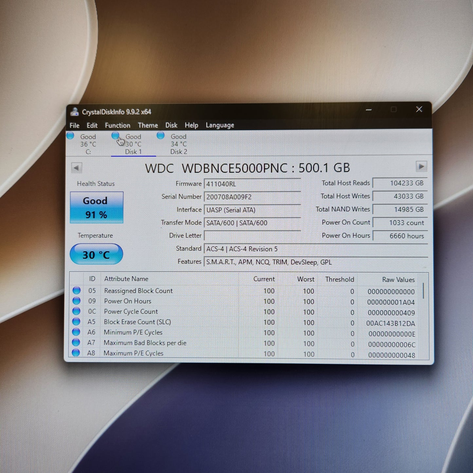Select the Disk 2 tab at 34 °C
Viewport: 473px width, 473px height.
tap(178, 144)
